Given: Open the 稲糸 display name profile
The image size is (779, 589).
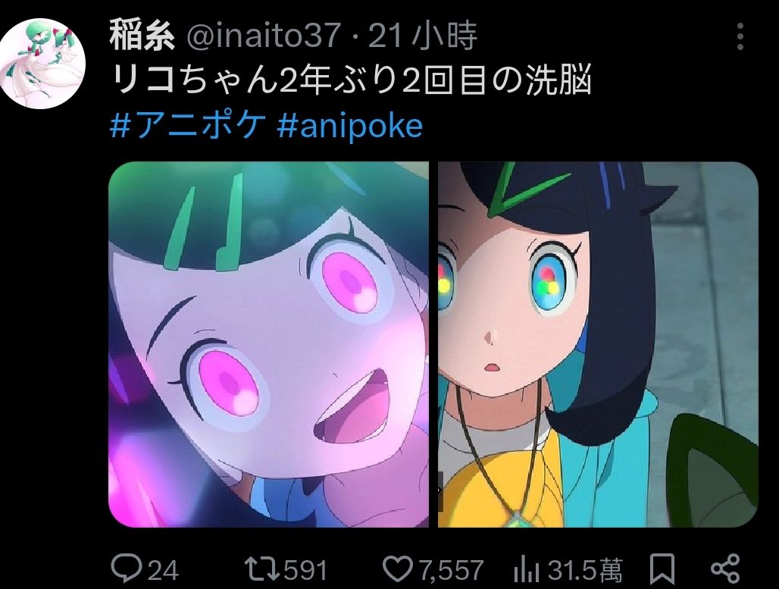Looking at the screenshot, I should (142, 36).
